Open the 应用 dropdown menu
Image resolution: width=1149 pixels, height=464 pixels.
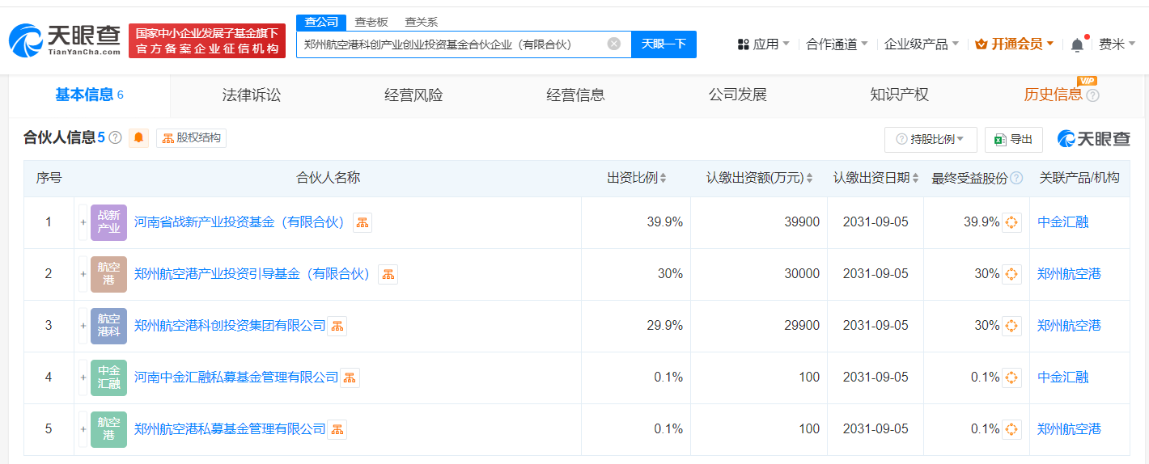pyautogui.click(x=764, y=44)
